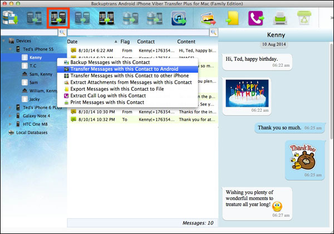
Task: Select the T.C contact
Action: (33, 66)
